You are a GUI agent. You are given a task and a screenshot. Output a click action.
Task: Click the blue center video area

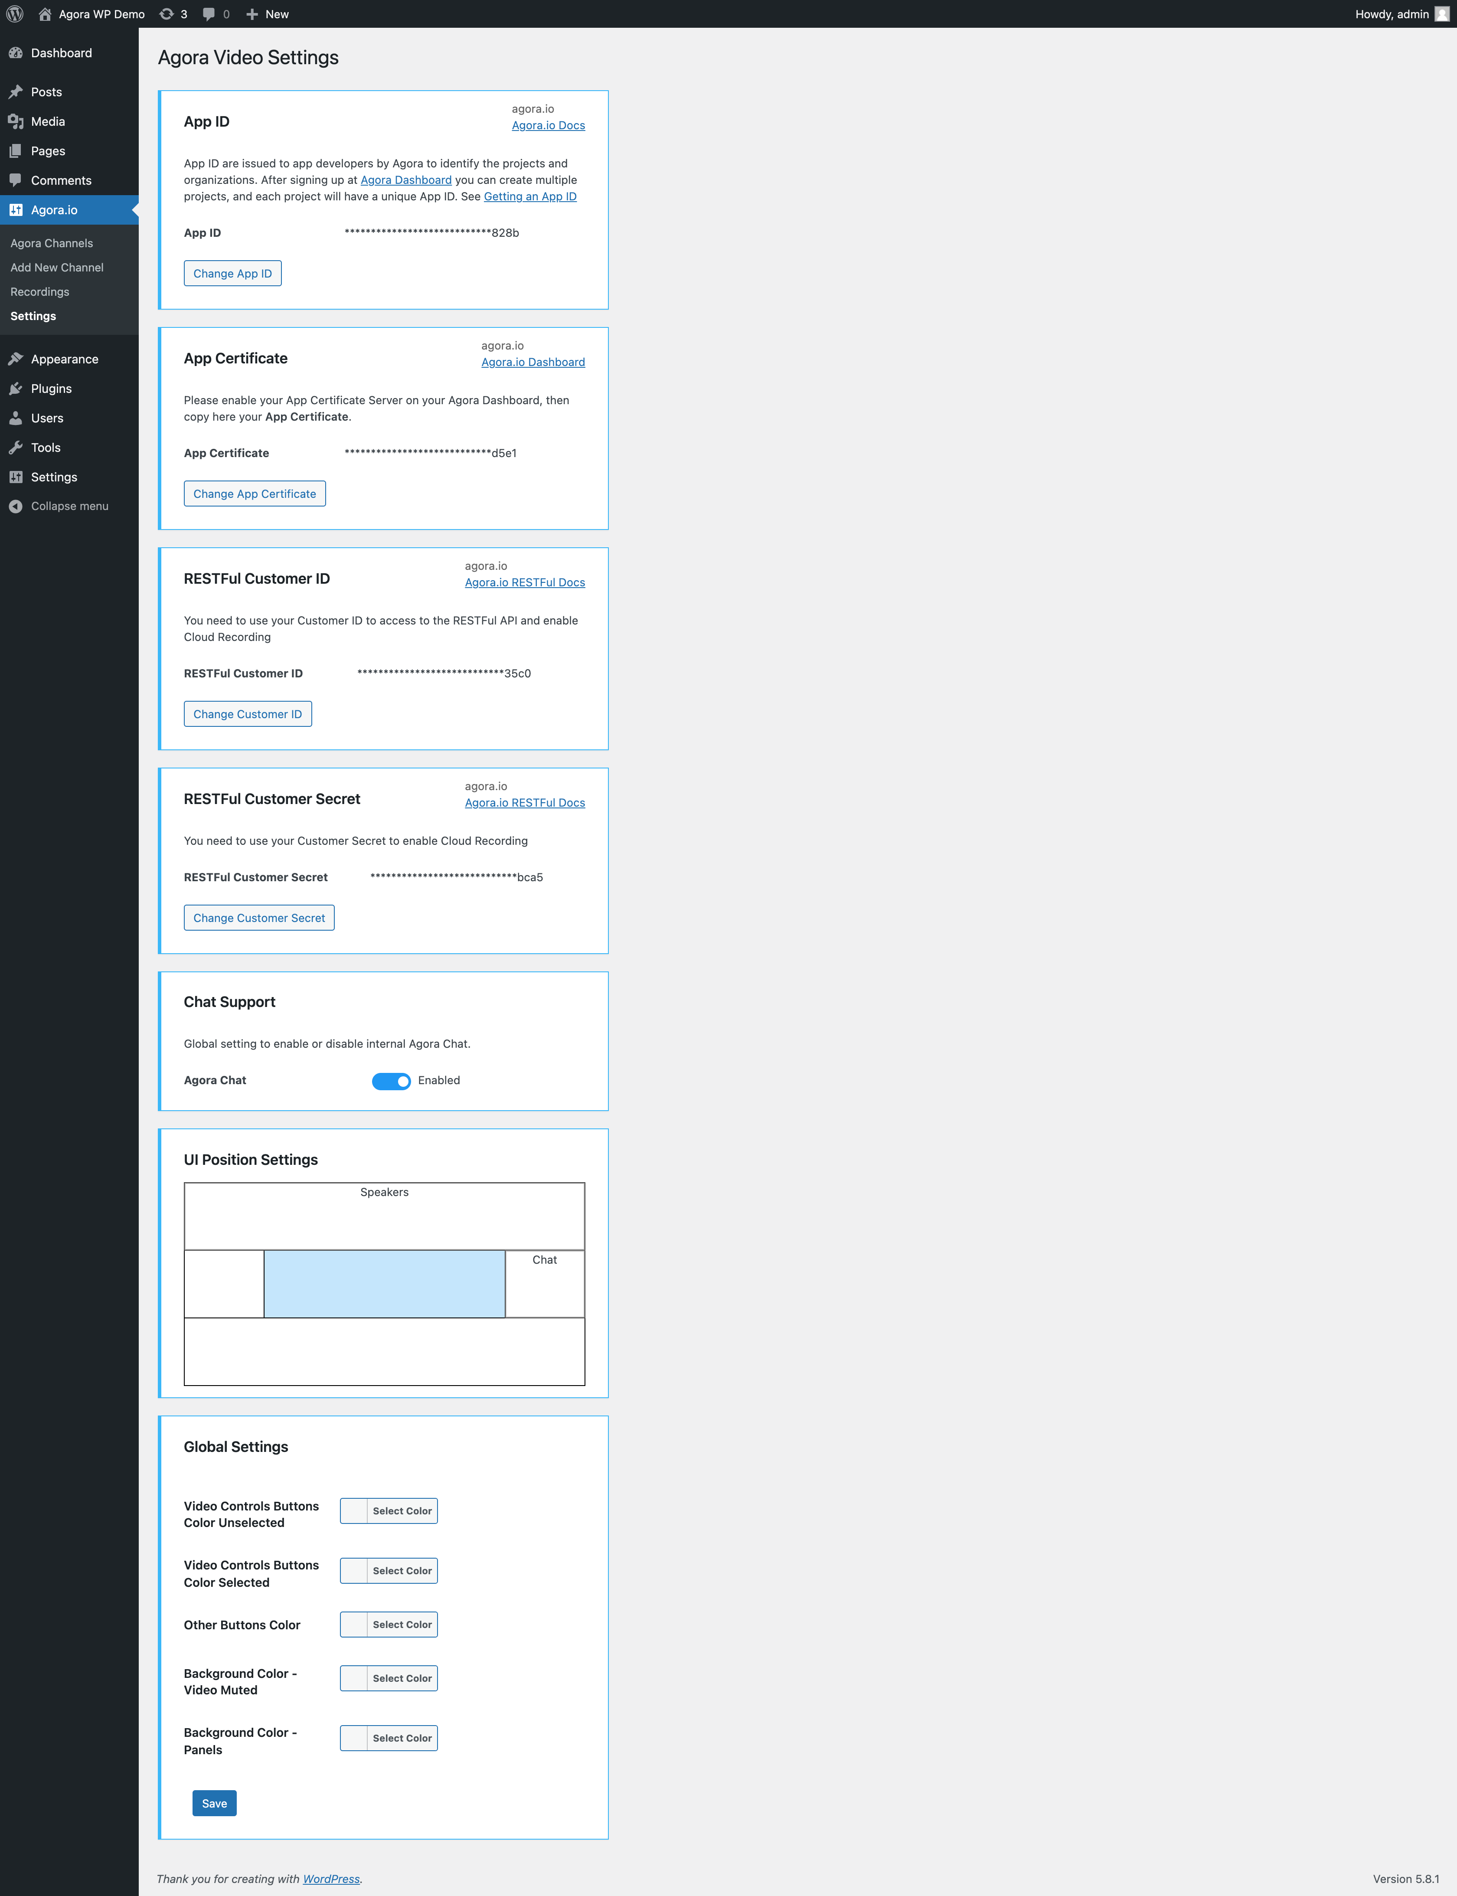click(x=384, y=1284)
